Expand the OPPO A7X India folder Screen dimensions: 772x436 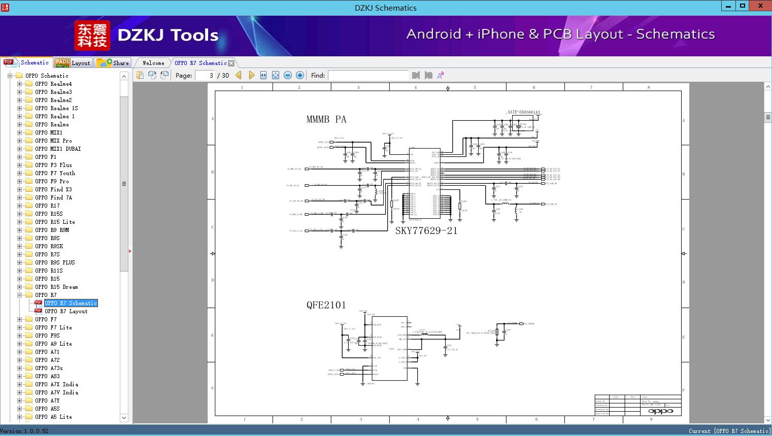(x=19, y=384)
